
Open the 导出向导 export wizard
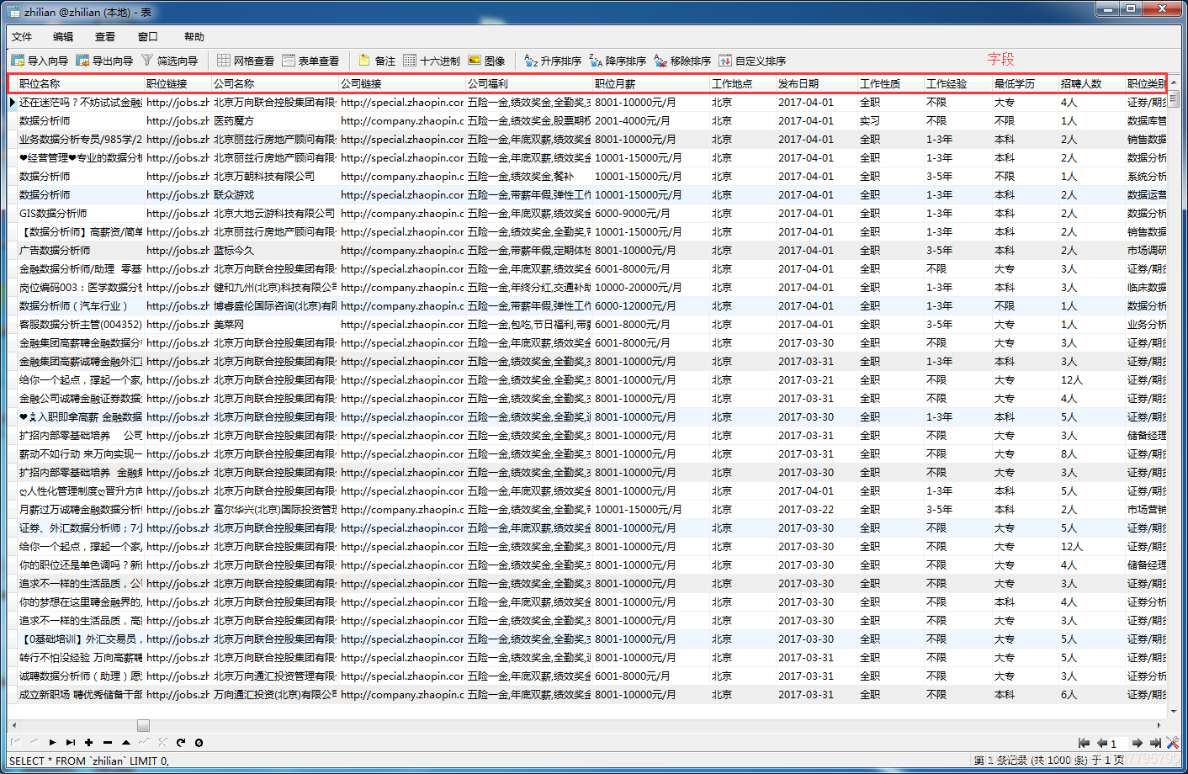click(x=104, y=61)
